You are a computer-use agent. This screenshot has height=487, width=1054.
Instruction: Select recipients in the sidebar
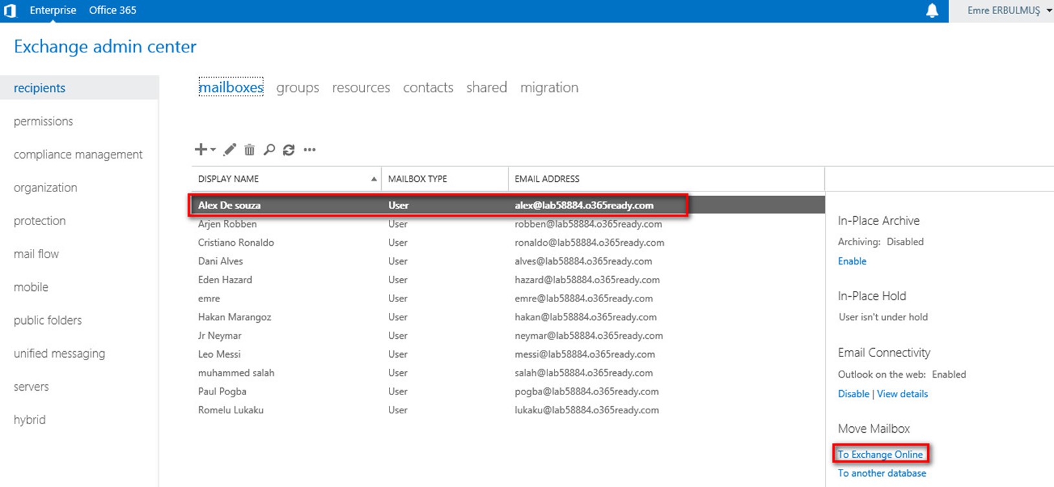(x=79, y=88)
